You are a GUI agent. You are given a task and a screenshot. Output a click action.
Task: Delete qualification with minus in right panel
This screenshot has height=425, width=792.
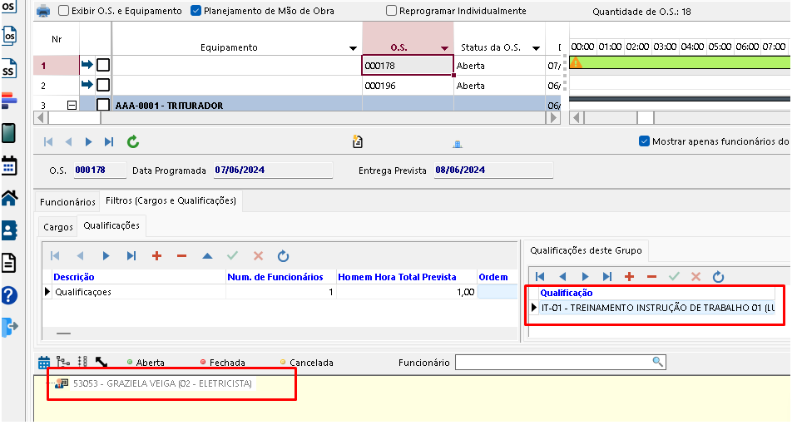point(651,276)
